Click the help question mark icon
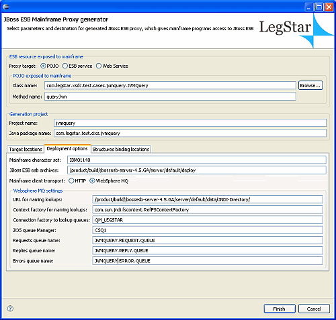Screen dimensions: 336x320 (x=10, y=309)
